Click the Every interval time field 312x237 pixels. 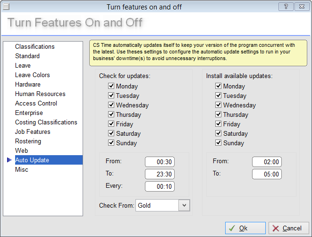click(160, 186)
